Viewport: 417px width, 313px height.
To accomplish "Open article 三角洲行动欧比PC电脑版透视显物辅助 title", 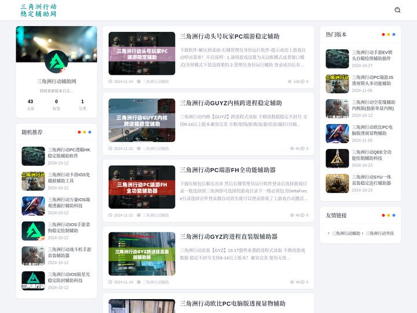I will [x=232, y=303].
